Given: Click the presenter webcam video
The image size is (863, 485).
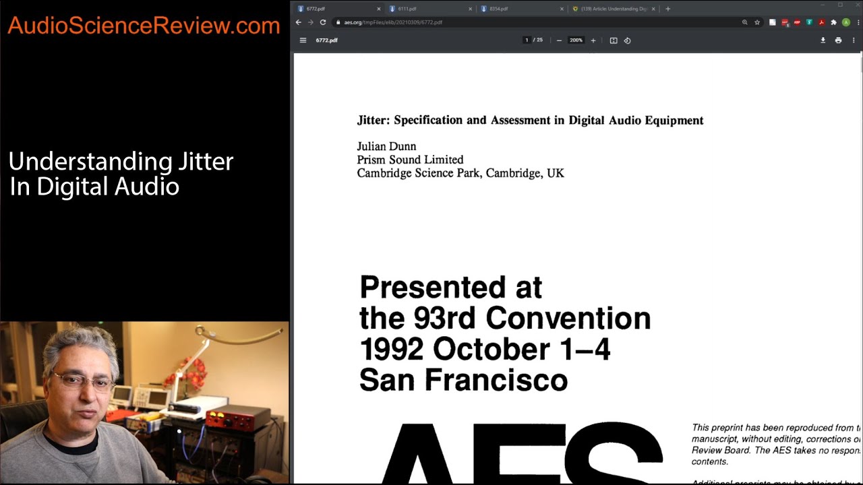Looking at the screenshot, I should click(144, 403).
